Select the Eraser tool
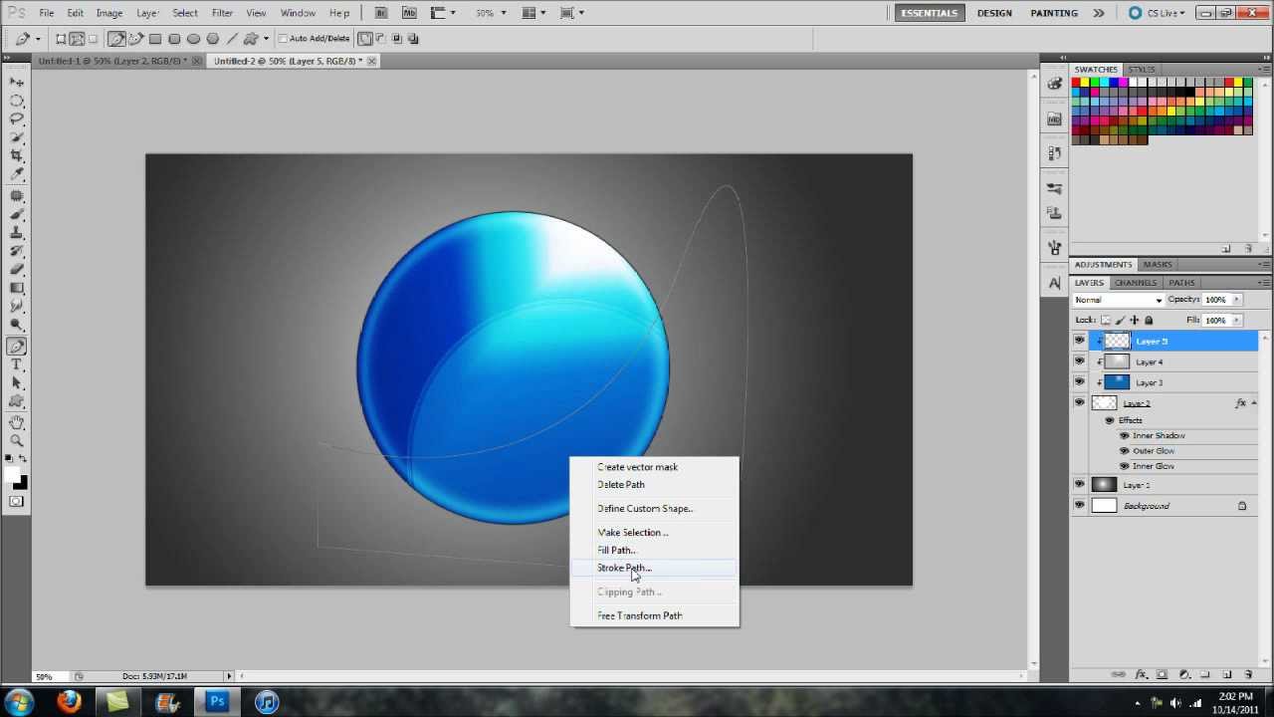This screenshot has width=1274, height=717. click(x=17, y=270)
